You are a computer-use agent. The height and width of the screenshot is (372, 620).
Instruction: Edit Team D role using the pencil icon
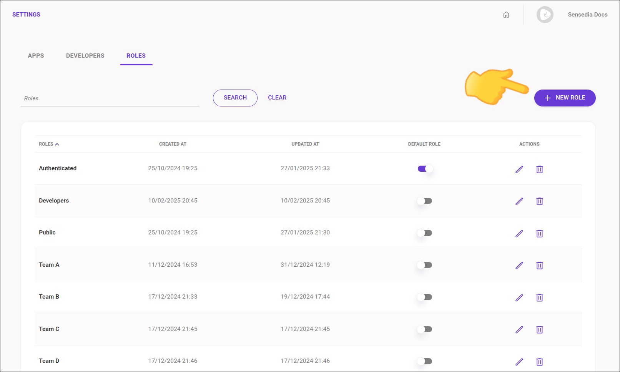[519, 362]
